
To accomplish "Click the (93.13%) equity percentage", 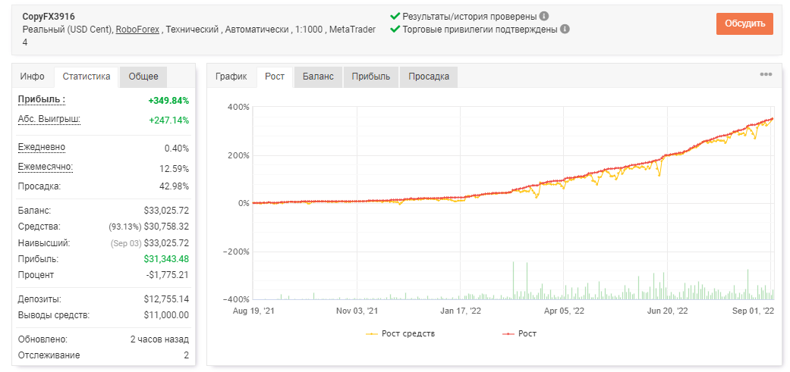I will (x=125, y=227).
